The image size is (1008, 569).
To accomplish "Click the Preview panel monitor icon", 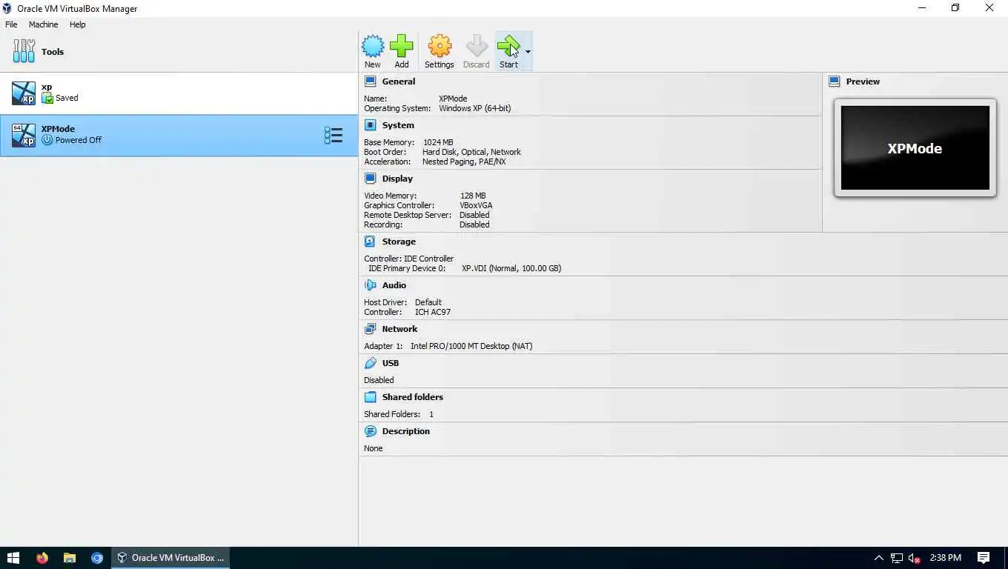I will click(835, 81).
